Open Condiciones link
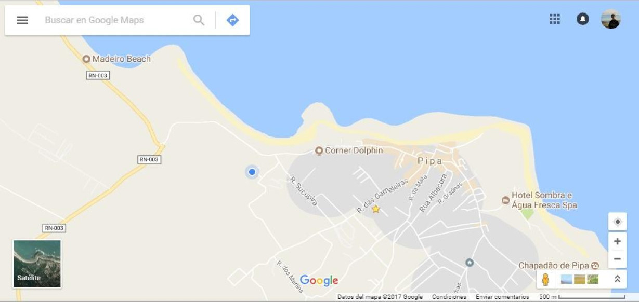Image resolution: width=639 pixels, height=302 pixels. (x=449, y=297)
